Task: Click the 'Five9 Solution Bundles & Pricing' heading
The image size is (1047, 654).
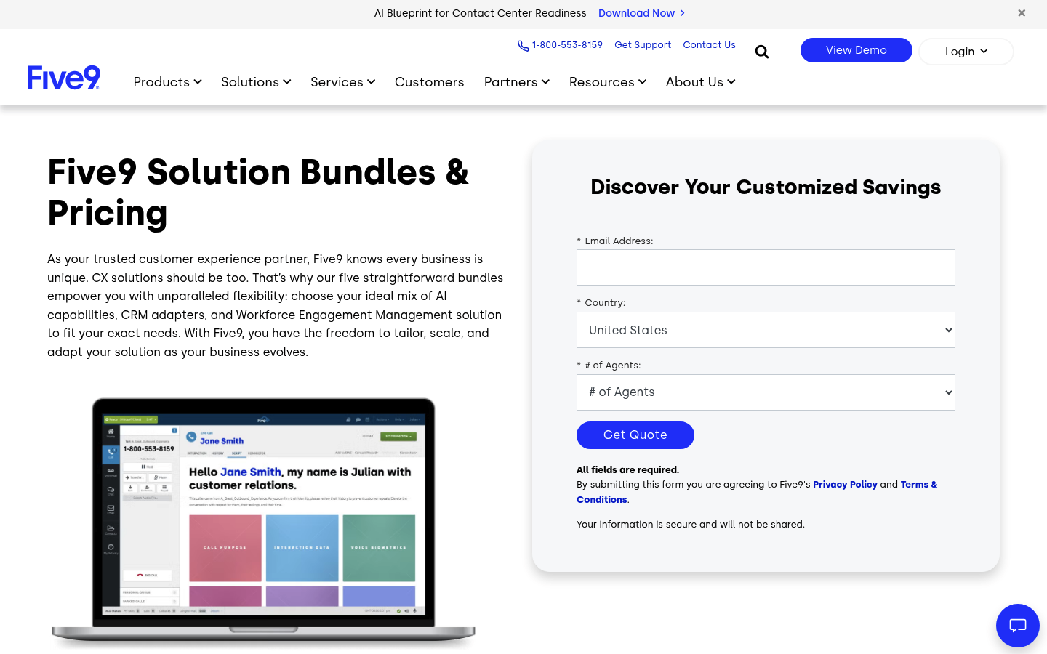Action: coord(258,193)
